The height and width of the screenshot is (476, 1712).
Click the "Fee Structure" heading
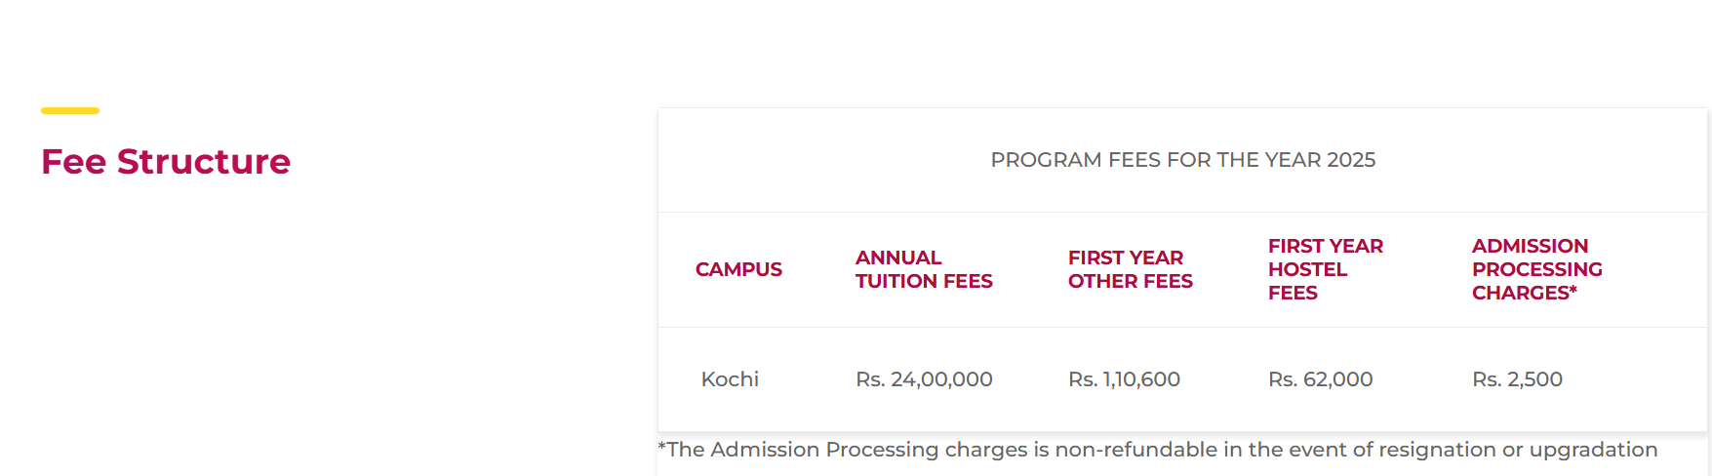pyautogui.click(x=166, y=162)
